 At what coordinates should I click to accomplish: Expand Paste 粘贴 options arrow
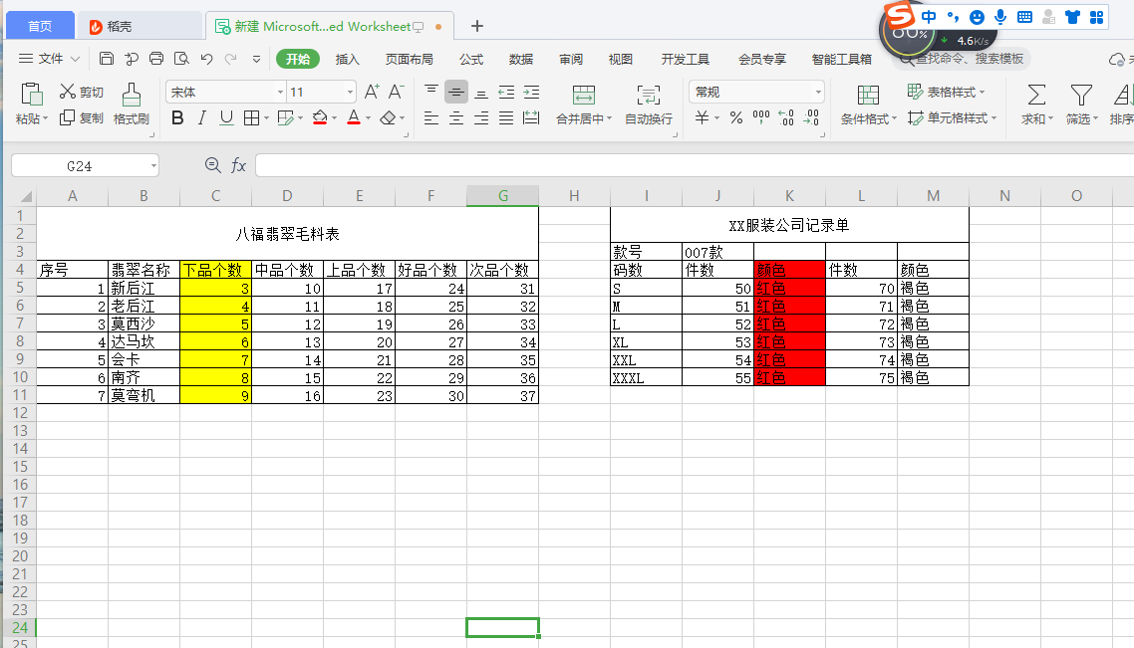[45, 118]
